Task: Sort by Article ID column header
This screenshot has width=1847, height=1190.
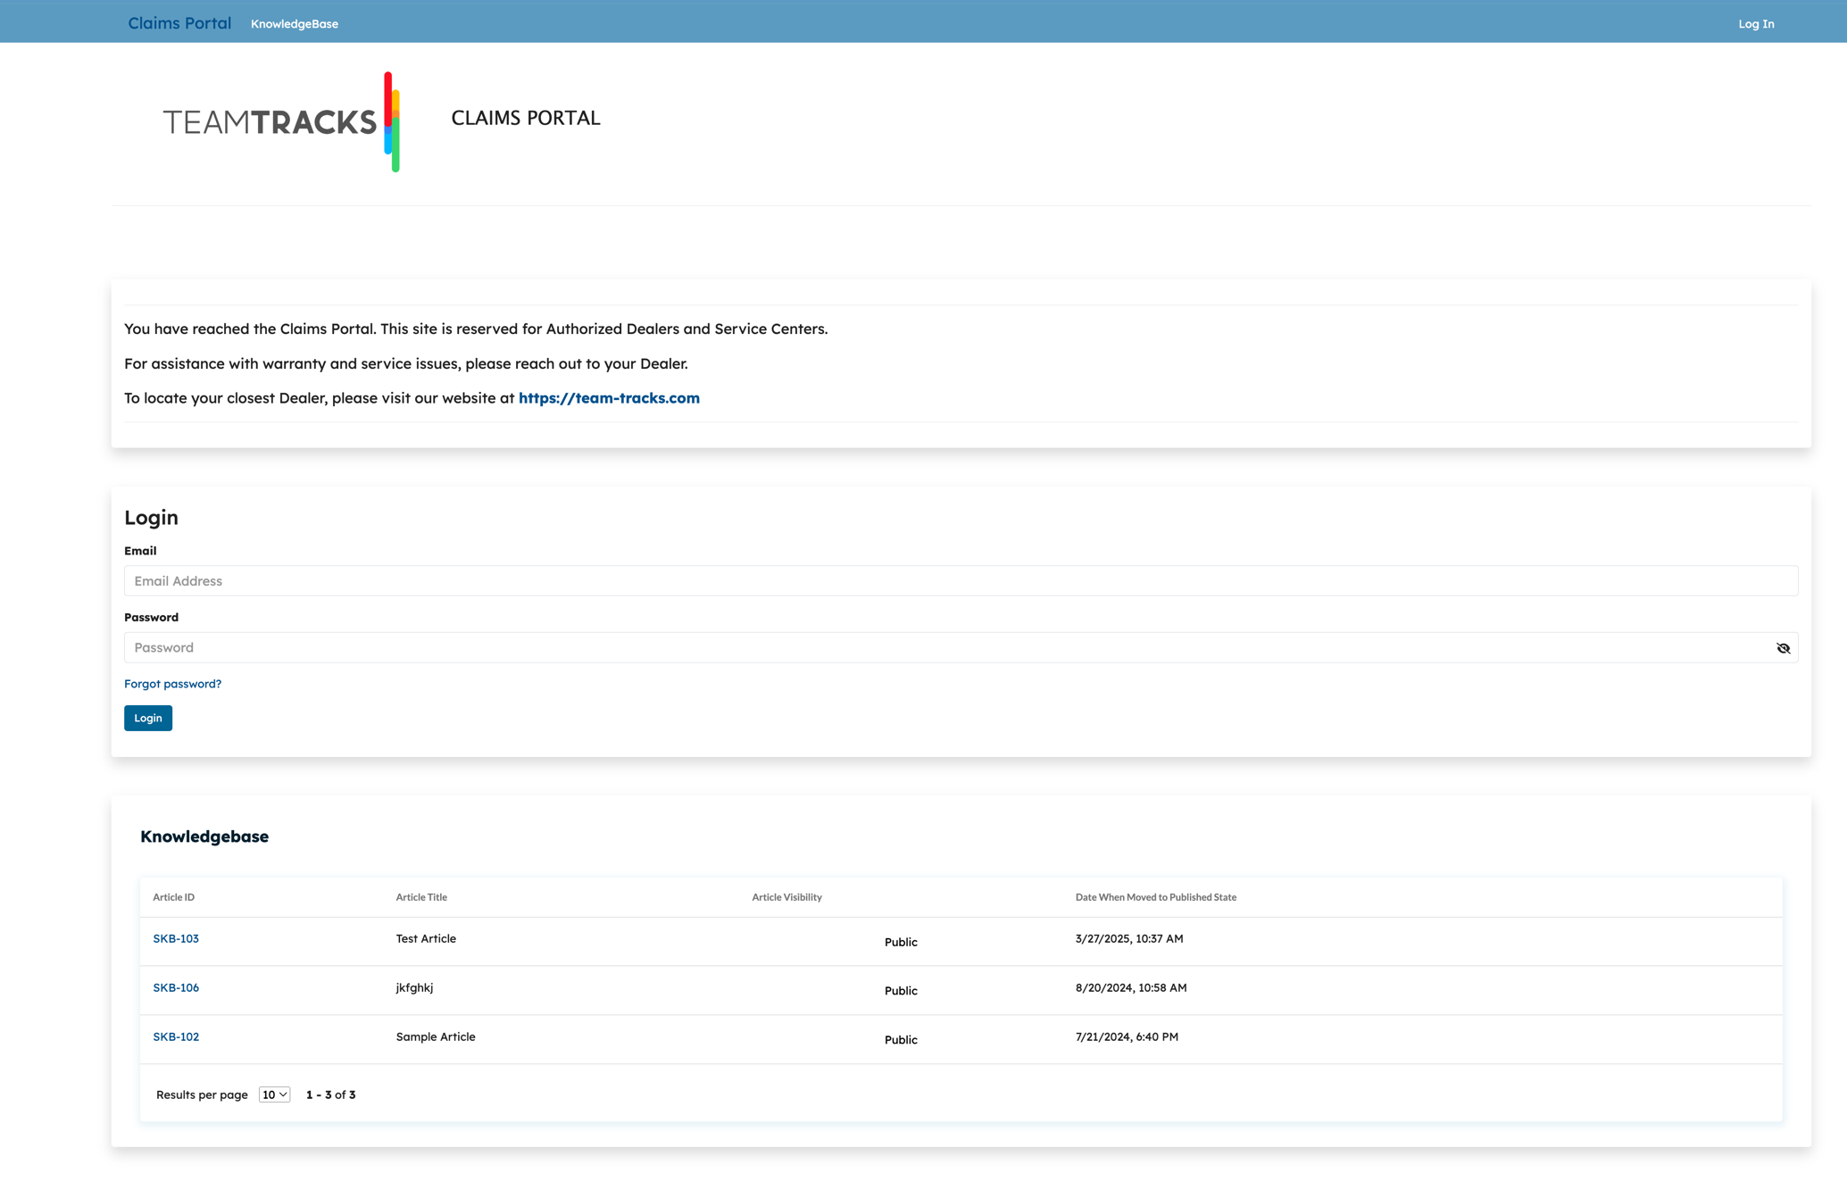Action: 173,897
